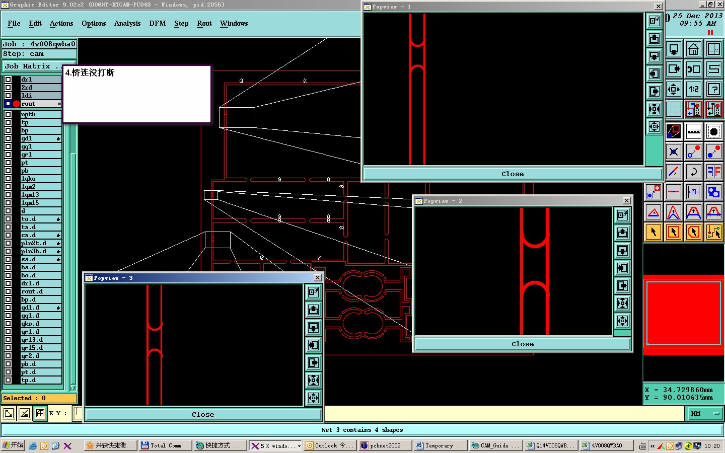
Task: Click the red color dot on rout layer
Action: [16, 104]
